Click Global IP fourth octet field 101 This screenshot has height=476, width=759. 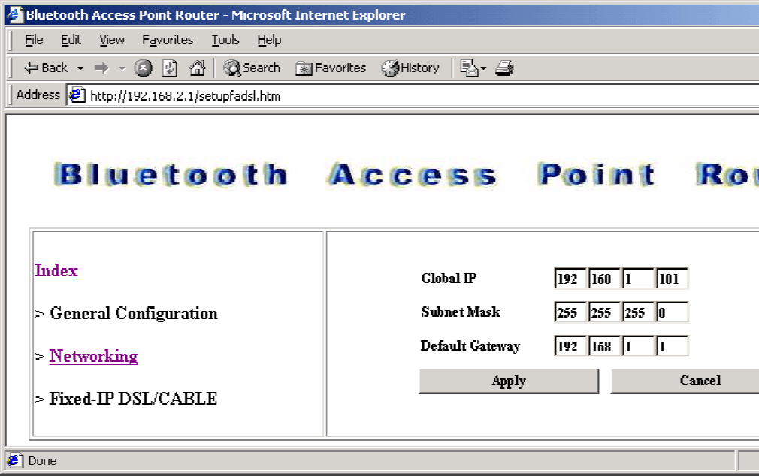[x=672, y=279]
